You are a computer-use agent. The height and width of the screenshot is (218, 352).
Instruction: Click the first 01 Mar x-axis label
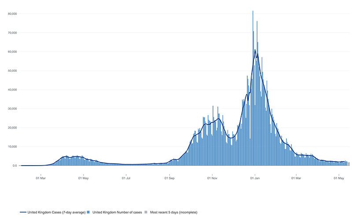coord(40,178)
